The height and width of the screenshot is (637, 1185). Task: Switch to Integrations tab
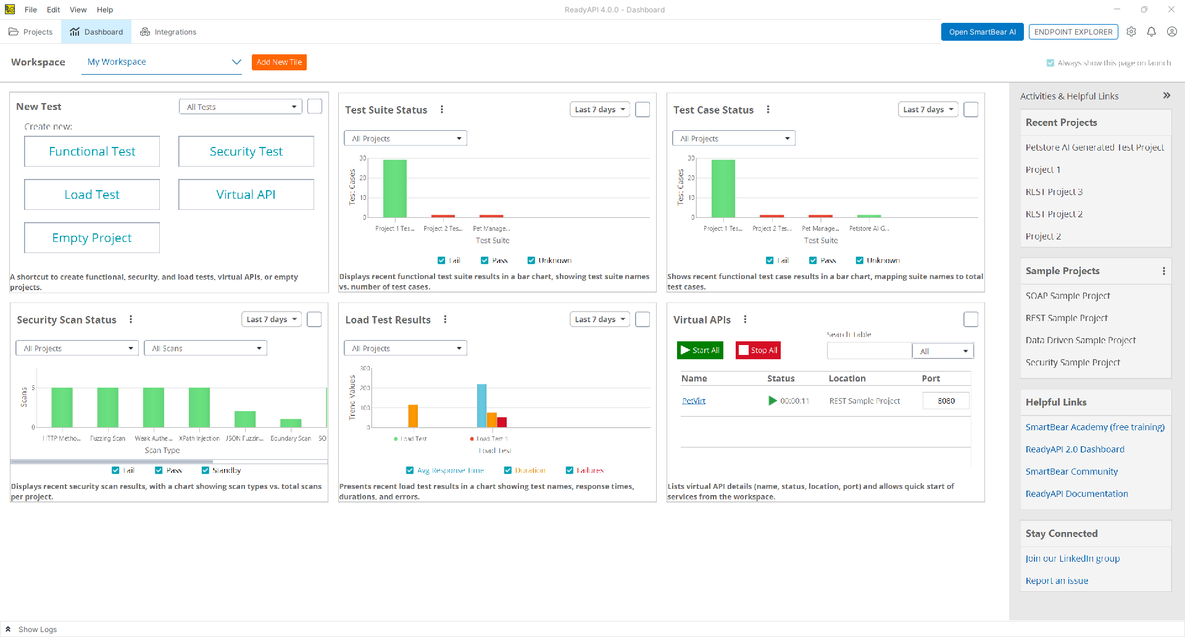(x=168, y=31)
